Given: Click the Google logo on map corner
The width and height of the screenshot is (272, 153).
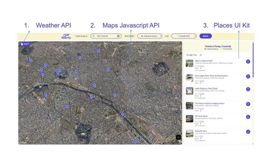Looking at the screenshot, I should (x=23, y=143).
